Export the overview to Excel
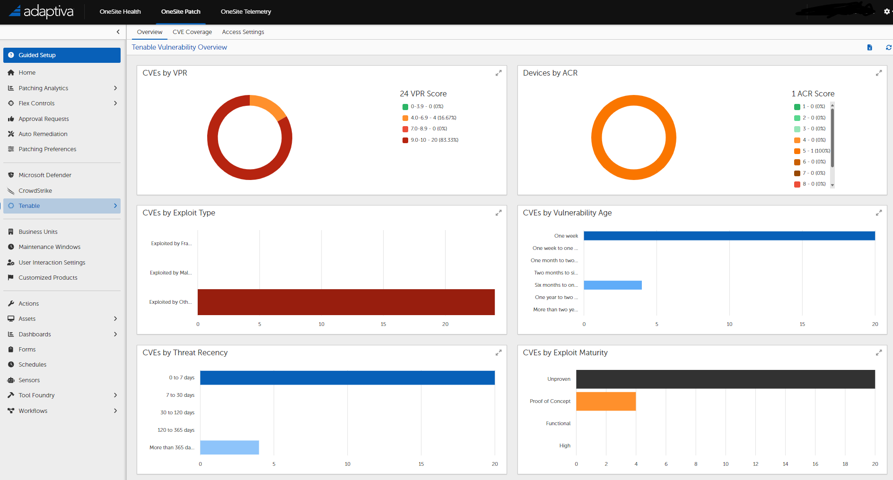 [869, 47]
